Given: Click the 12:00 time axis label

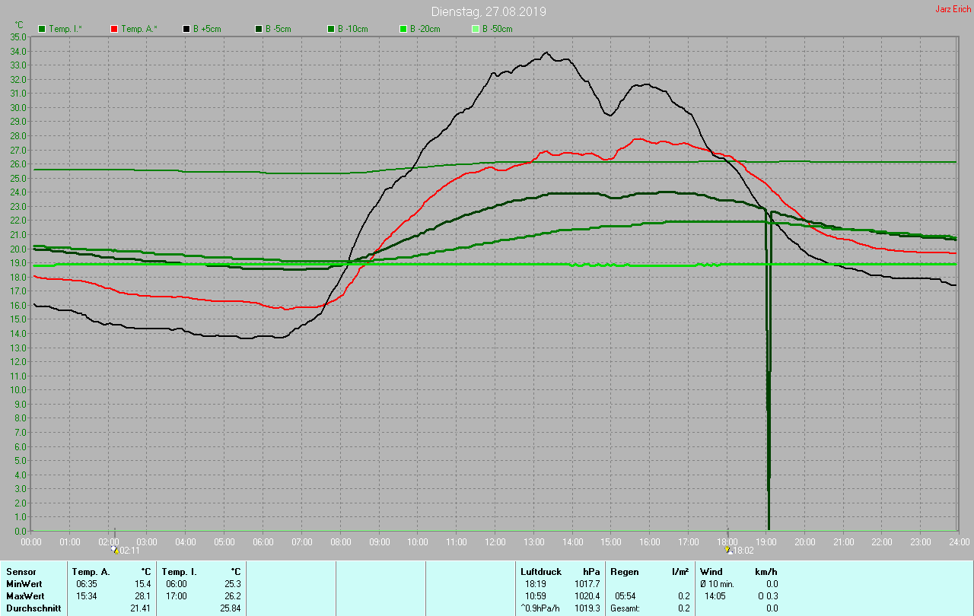Looking at the screenshot, I should click(495, 541).
